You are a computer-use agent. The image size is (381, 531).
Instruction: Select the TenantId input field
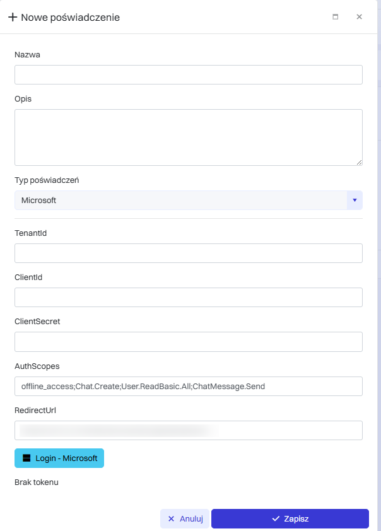188,253
